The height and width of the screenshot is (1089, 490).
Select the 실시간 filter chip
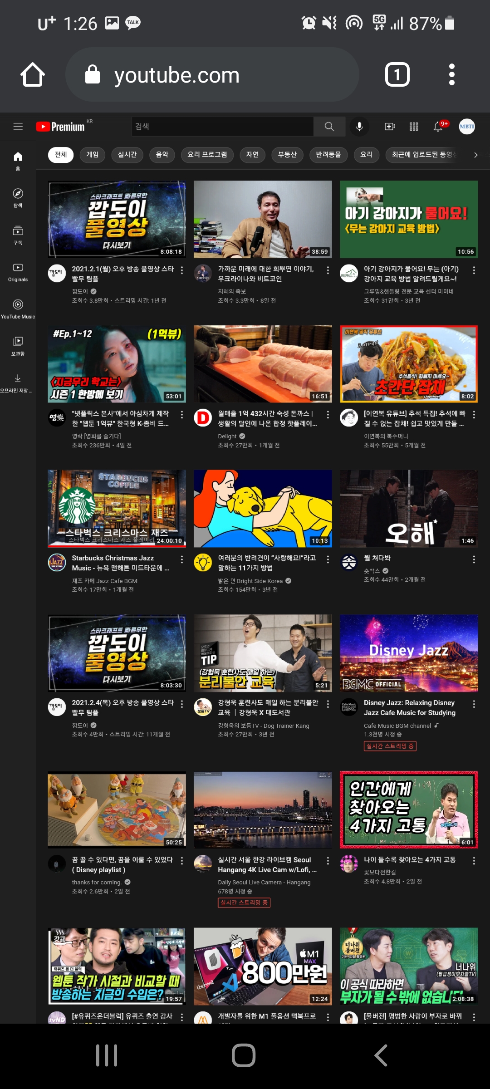tap(127, 155)
